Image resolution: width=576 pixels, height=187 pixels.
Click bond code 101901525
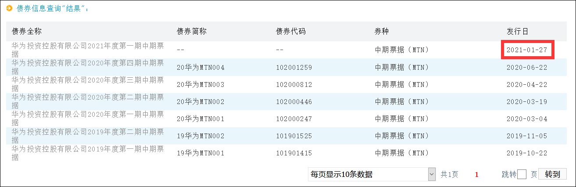tap(294, 136)
